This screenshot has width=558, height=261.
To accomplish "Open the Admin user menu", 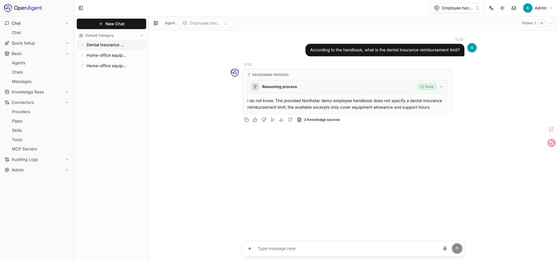I will pyautogui.click(x=538, y=8).
